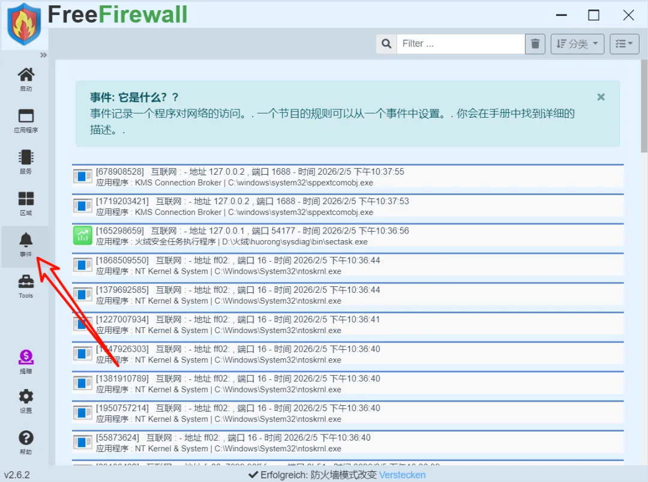Click the v2.6.2 version label

[17, 475]
